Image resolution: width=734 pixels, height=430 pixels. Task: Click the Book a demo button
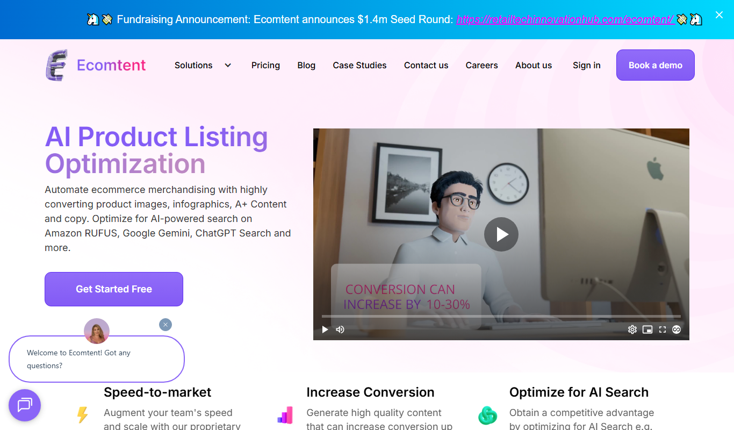click(656, 65)
